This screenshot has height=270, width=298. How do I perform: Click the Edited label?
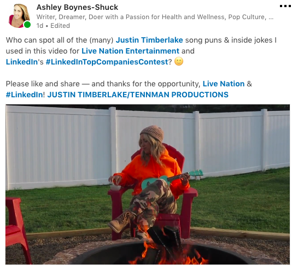point(60,26)
